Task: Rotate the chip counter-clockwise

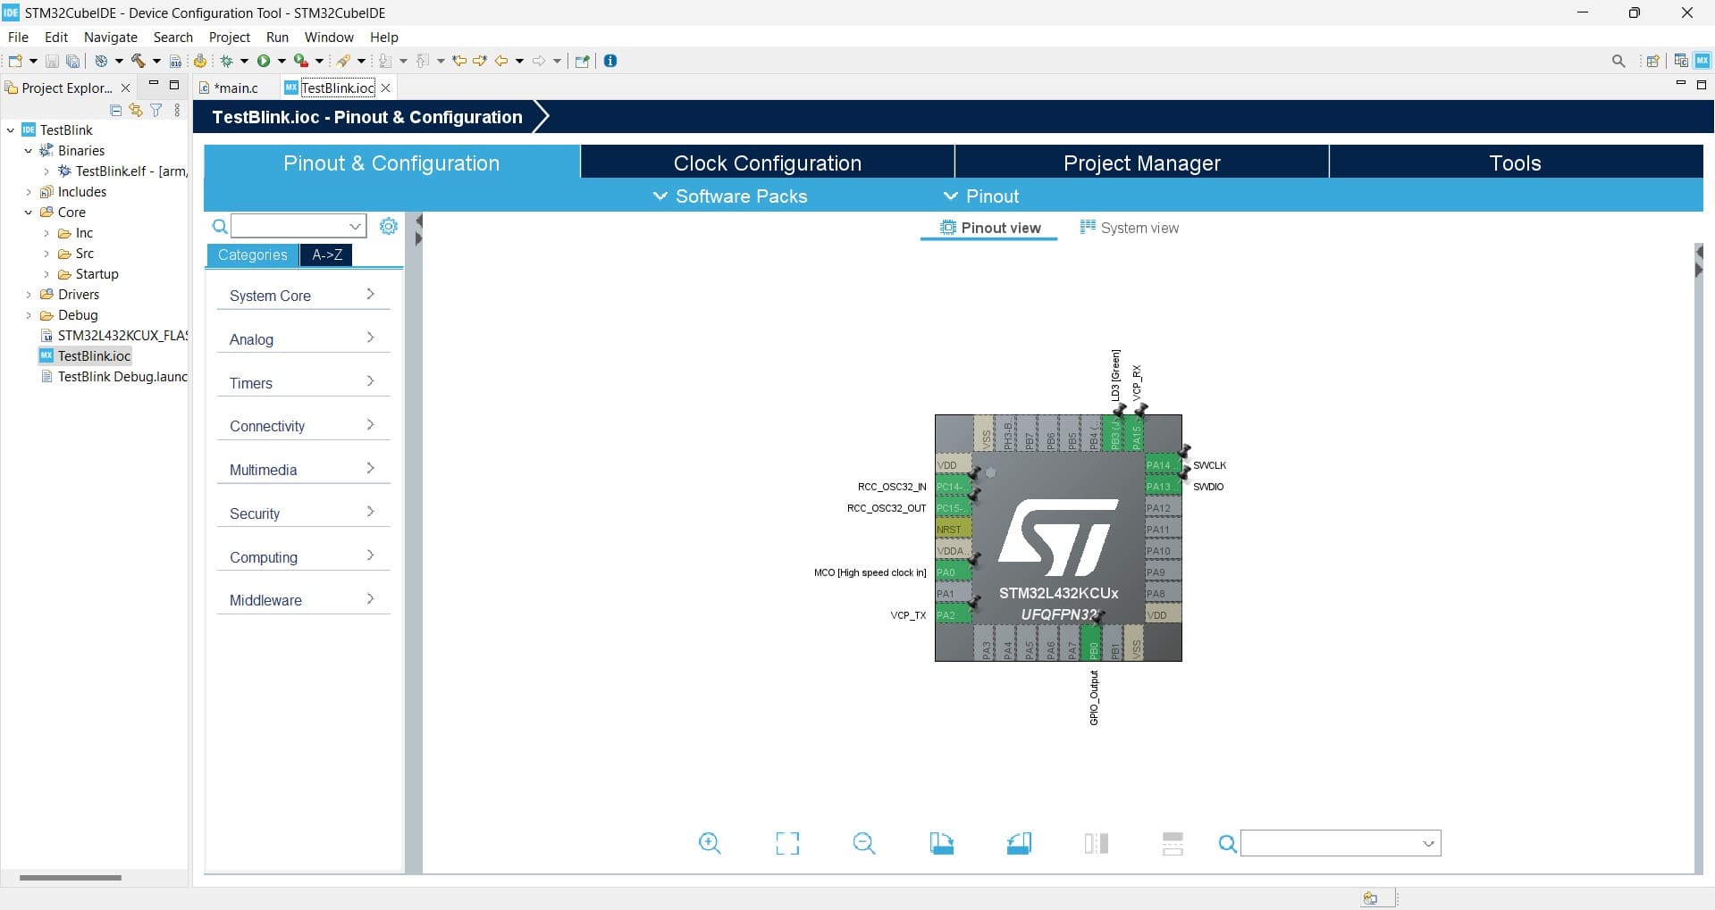Action: pyautogui.click(x=1019, y=843)
